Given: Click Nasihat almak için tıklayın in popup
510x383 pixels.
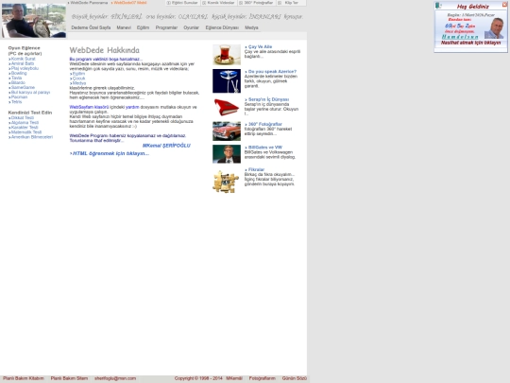Looking at the screenshot, I should click(470, 43).
